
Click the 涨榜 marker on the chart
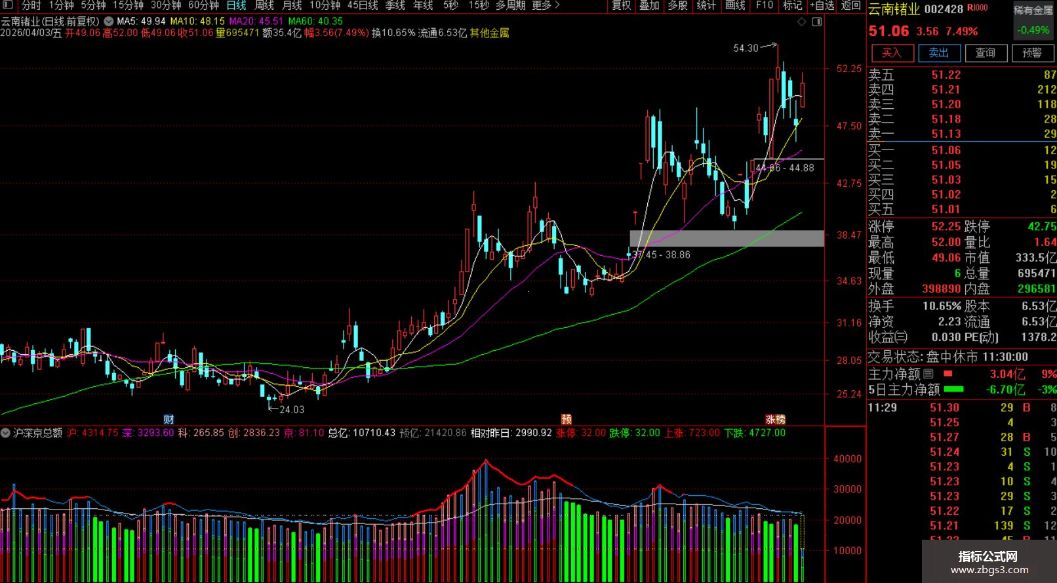(776, 420)
